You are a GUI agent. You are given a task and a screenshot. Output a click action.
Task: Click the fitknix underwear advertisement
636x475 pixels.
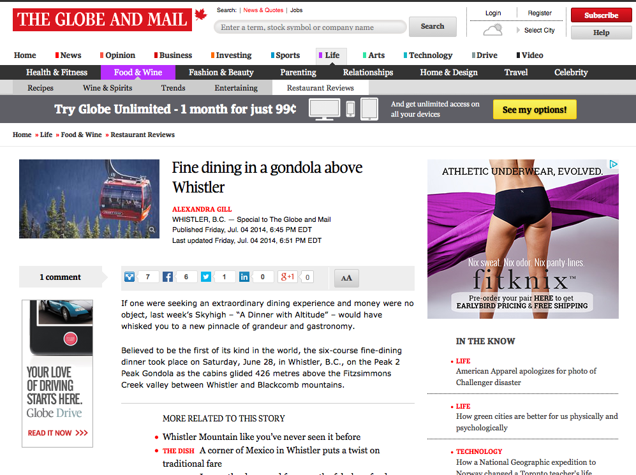(523, 238)
